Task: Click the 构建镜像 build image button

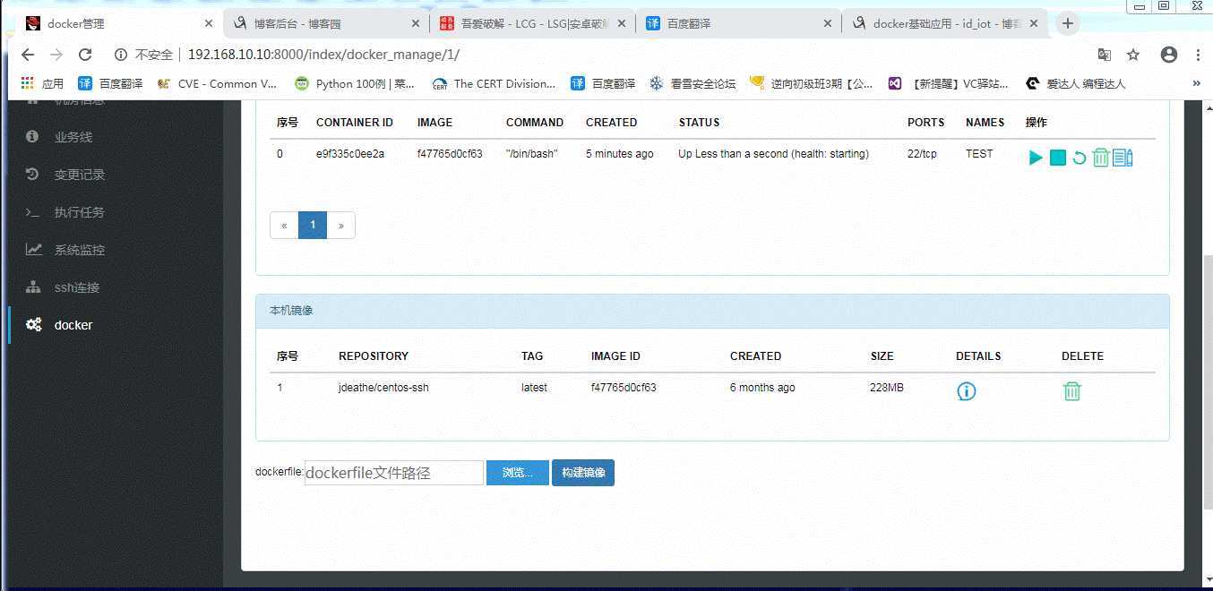Action: (x=583, y=473)
